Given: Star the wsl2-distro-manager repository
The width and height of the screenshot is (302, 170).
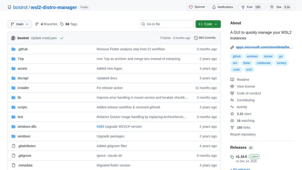Looking at the screenshot, I should pyautogui.click(x=281, y=7).
